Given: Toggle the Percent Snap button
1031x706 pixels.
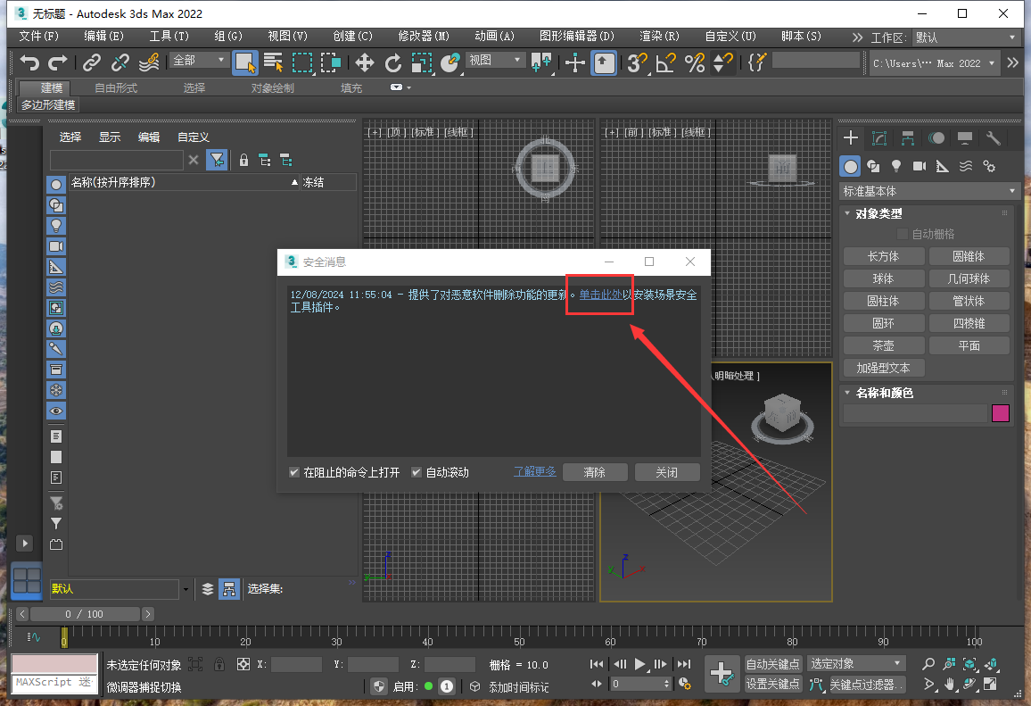Looking at the screenshot, I should [695, 63].
